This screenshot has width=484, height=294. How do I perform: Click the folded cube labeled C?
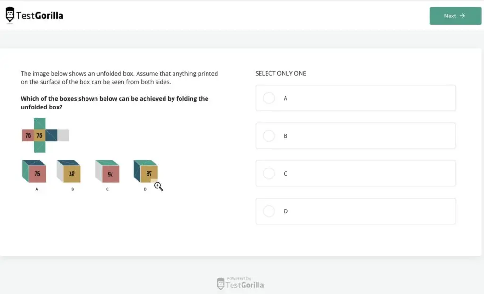point(107,171)
